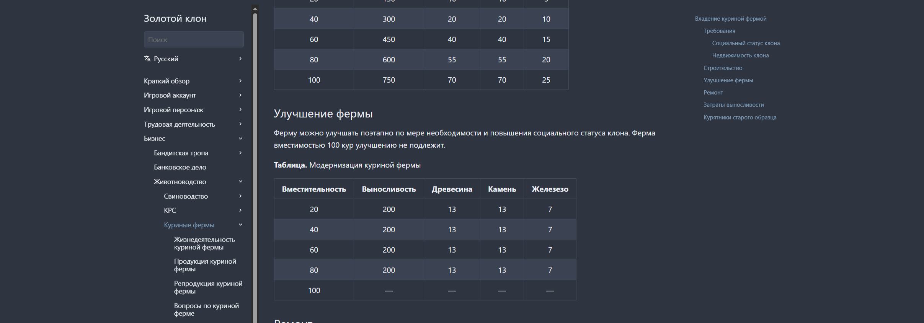Go to Курятники старого образца section
This screenshot has width=924, height=323.
click(x=740, y=117)
